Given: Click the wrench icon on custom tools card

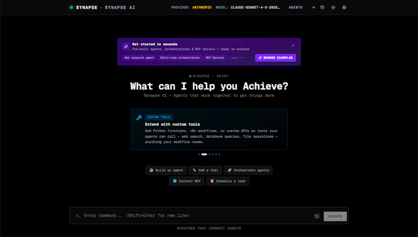Looking at the screenshot, I should (139, 117).
